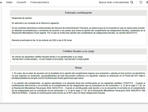Click credit number 15010618871318​4C62098C

25,59
